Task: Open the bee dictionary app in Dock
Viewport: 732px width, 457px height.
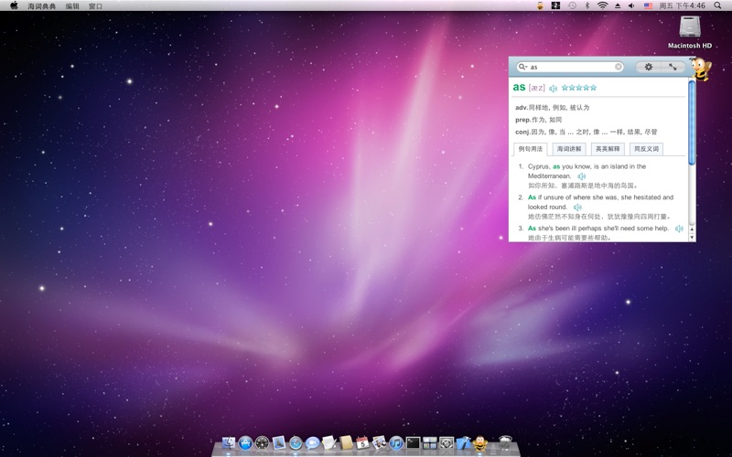Action: coord(480,442)
